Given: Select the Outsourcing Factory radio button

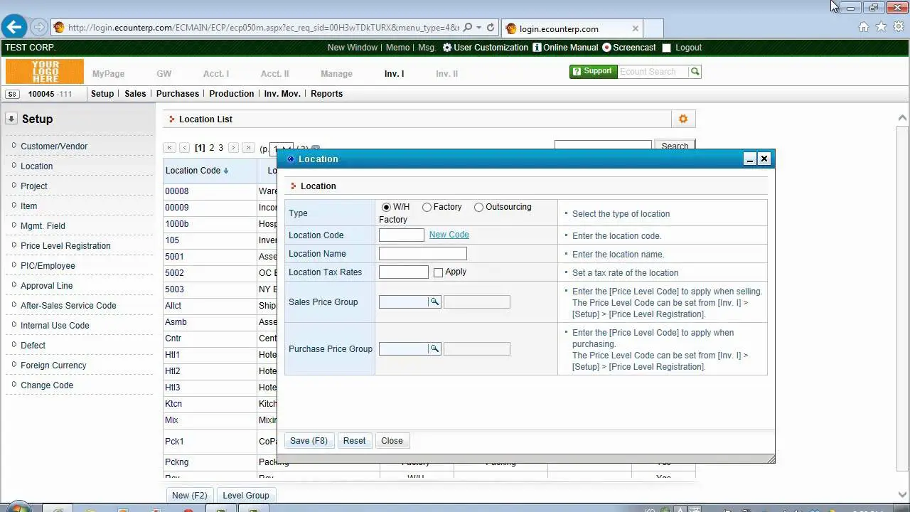Looking at the screenshot, I should [478, 207].
